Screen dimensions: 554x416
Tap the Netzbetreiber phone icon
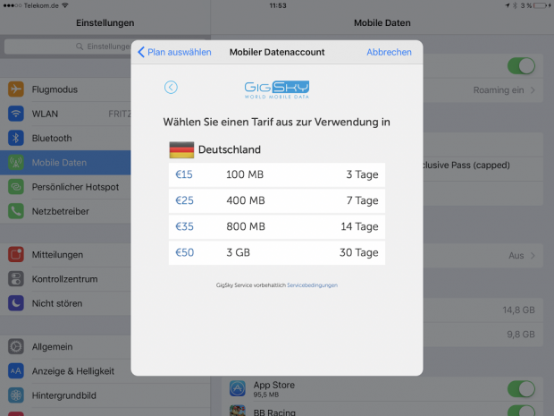tap(16, 211)
